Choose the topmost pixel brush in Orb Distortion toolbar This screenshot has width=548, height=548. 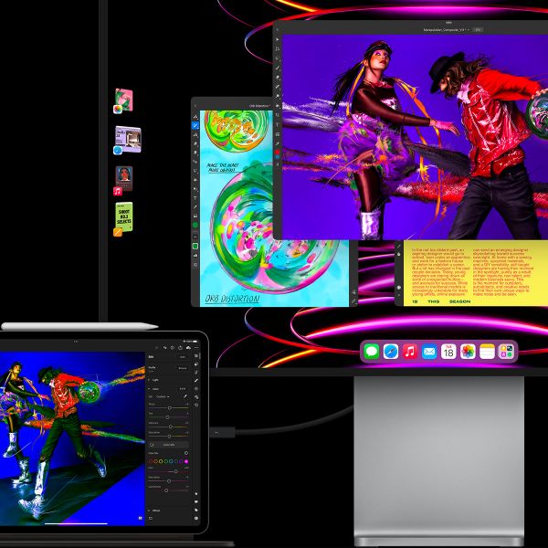195,116
